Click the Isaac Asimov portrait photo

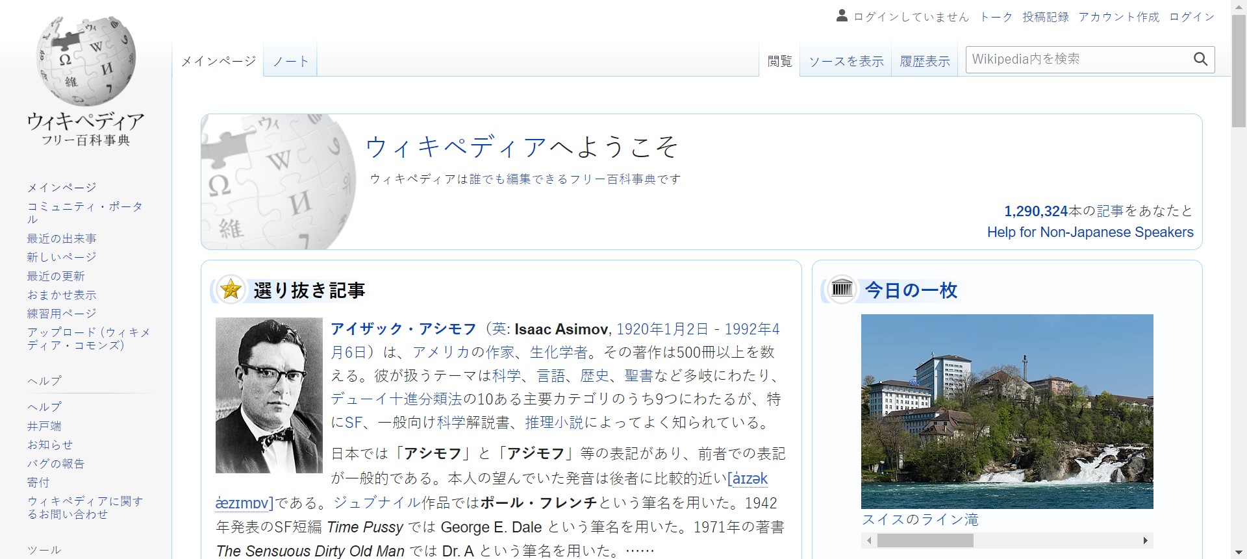click(x=269, y=395)
